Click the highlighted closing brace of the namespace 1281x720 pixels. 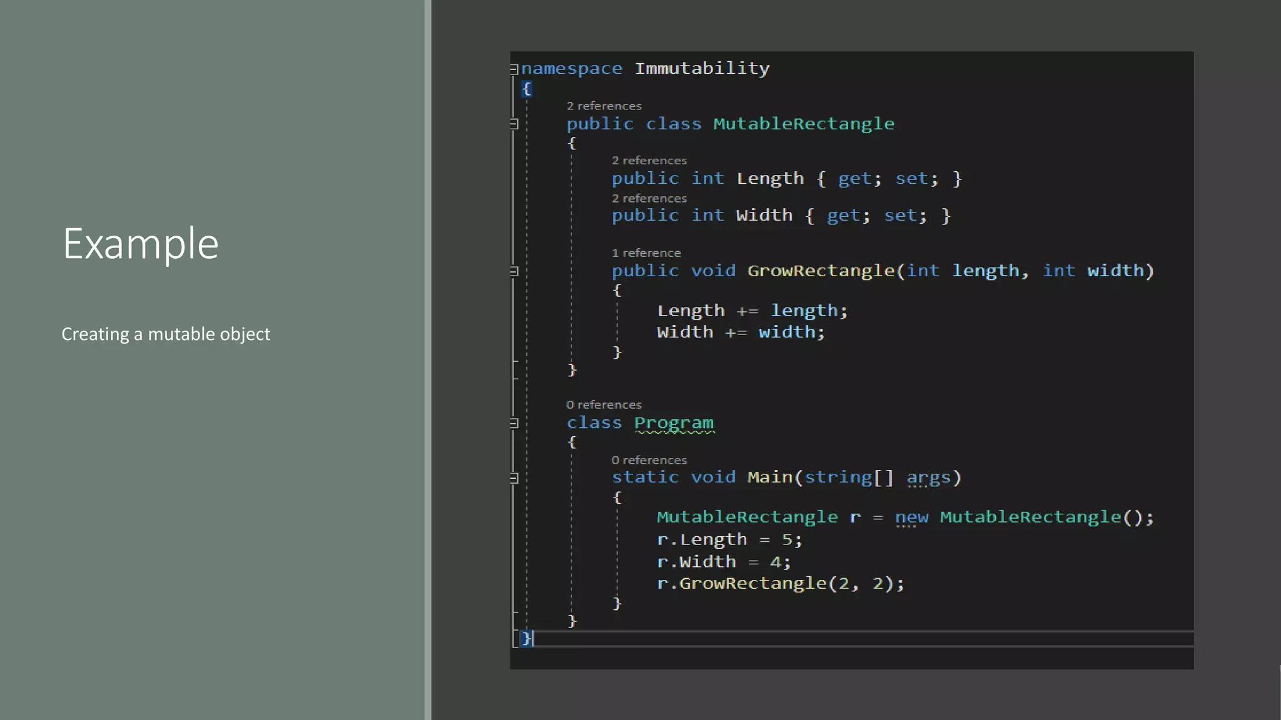[x=526, y=638]
